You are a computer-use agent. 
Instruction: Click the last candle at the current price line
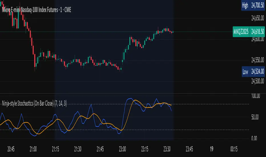pyautogui.click(x=173, y=32)
